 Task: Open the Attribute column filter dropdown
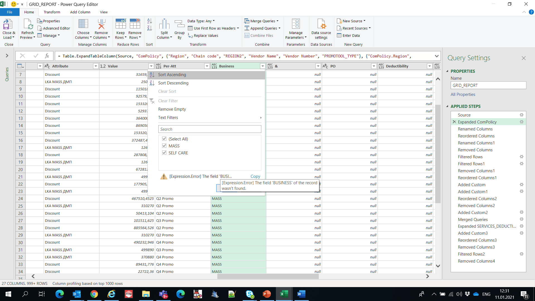(96, 66)
